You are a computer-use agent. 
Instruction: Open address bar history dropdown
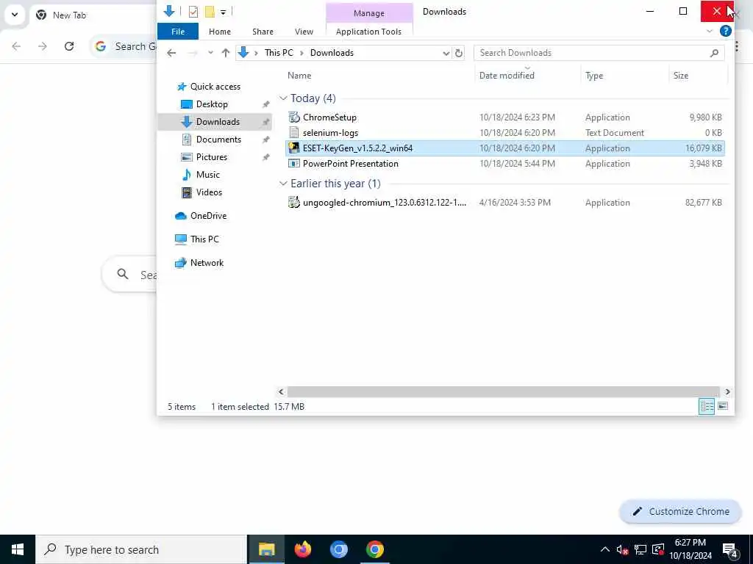446,53
